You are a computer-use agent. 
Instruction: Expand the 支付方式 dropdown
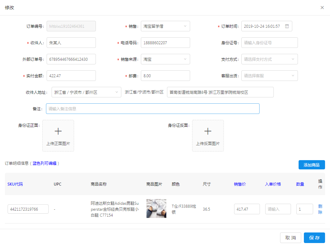coord(269,59)
